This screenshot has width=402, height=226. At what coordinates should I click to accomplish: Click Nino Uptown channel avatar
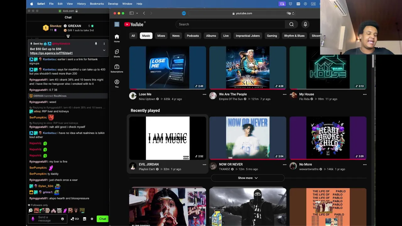pos(133,96)
